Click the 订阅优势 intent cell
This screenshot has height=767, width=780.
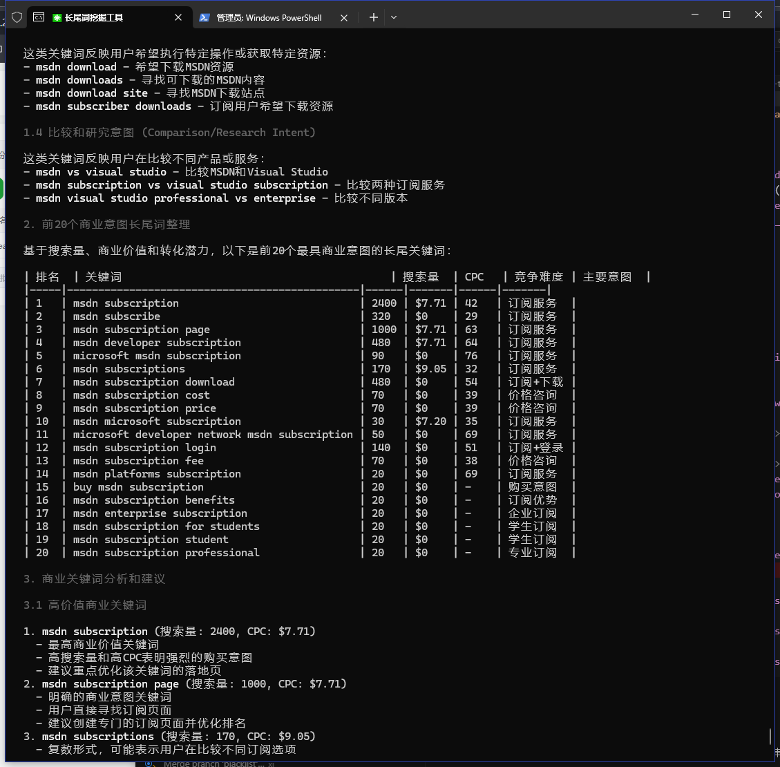(x=533, y=500)
